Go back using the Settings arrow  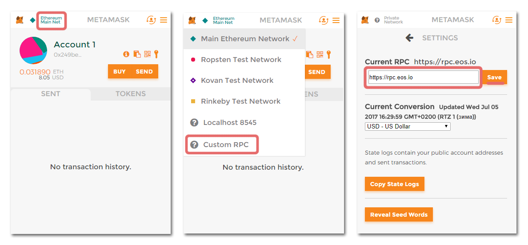[x=409, y=38]
